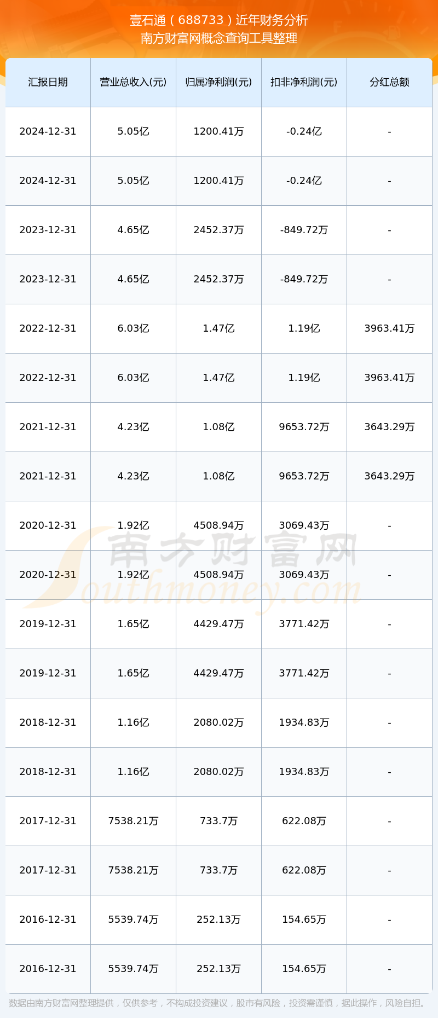The height and width of the screenshot is (1018, 438).
Task: Click the 南方财富网概念查询工具整理 subtitle
Action: (219, 38)
